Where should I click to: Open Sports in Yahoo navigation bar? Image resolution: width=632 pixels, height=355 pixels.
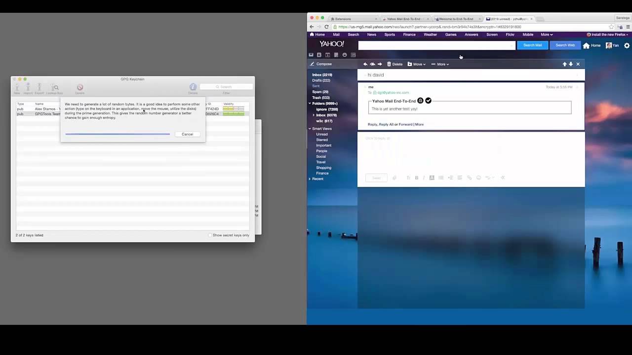(x=390, y=35)
